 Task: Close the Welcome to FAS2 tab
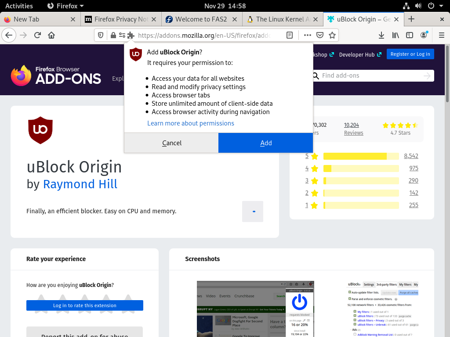tap(235, 19)
